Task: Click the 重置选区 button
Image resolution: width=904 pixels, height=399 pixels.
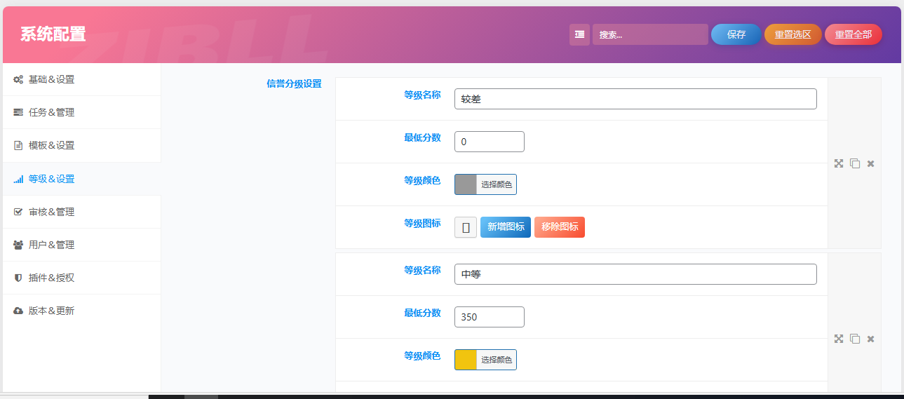Action: [792, 34]
